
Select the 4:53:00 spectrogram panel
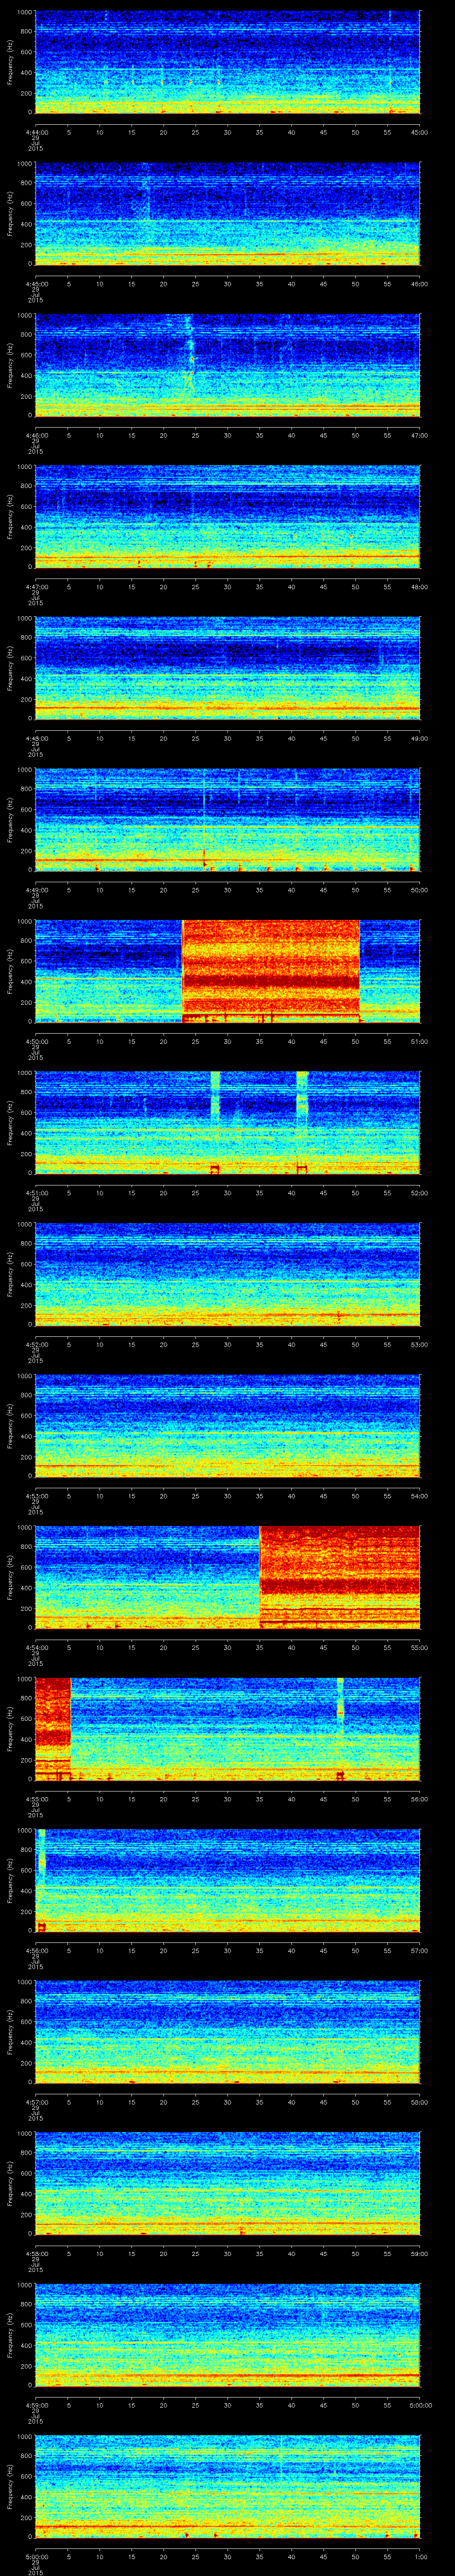pyautogui.click(x=227, y=1424)
